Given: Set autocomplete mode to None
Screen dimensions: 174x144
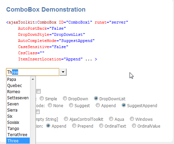Looking at the screenshot, I should (50, 105).
